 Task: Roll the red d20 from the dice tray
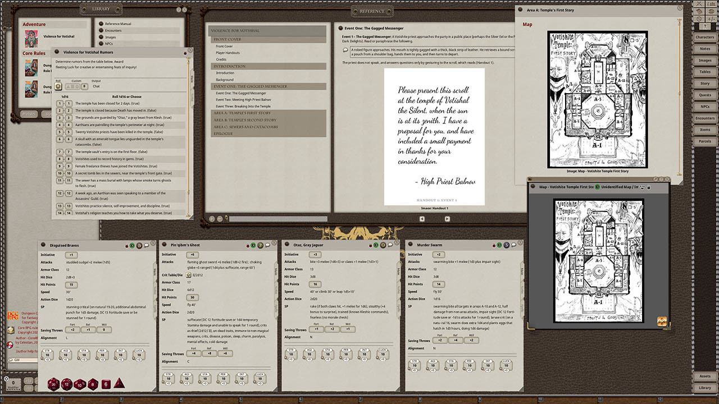pos(54,385)
